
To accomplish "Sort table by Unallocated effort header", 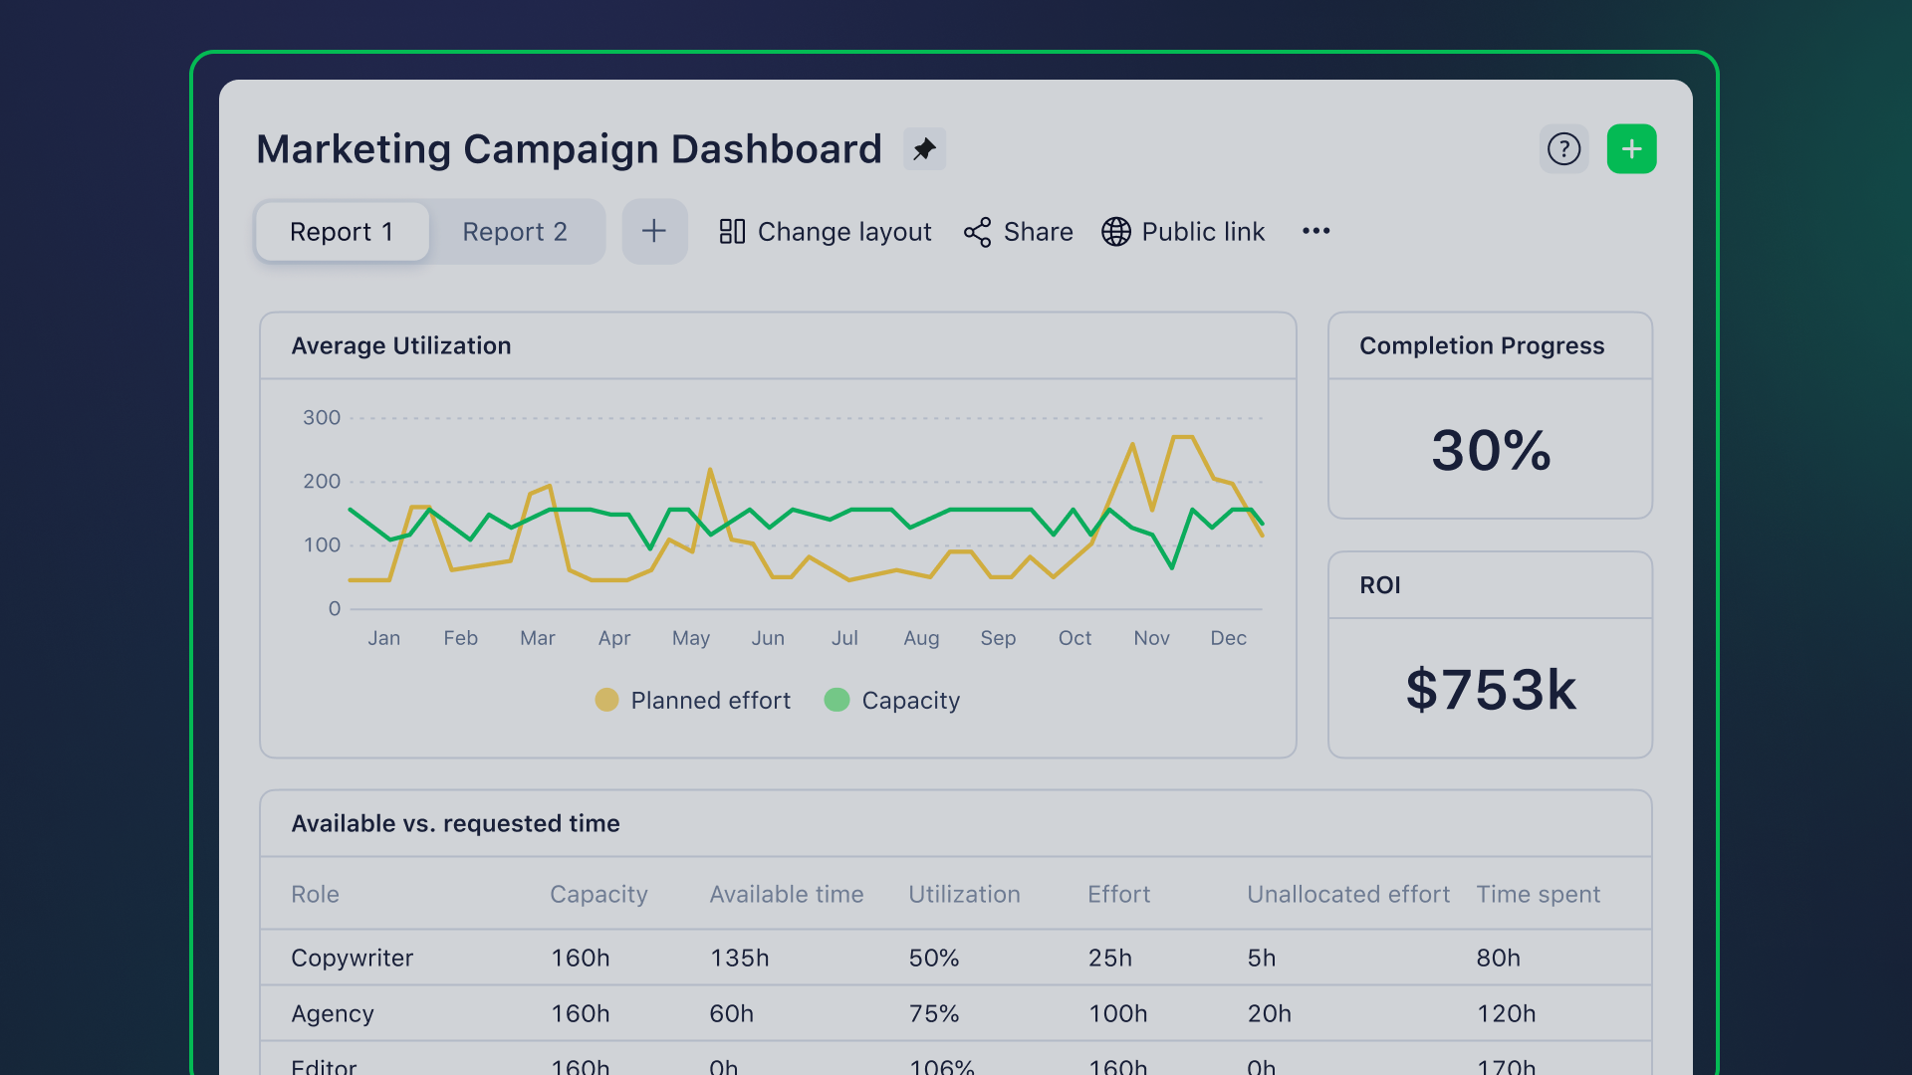I will pyautogui.click(x=1347, y=894).
